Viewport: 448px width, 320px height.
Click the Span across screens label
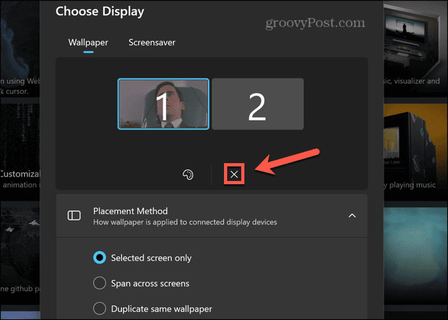click(x=150, y=284)
